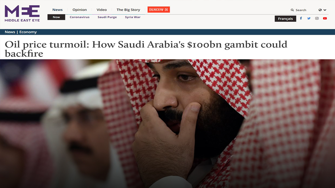This screenshot has width=335, height=188.
Task: Click the globe language icon
Action: [x=320, y=10]
